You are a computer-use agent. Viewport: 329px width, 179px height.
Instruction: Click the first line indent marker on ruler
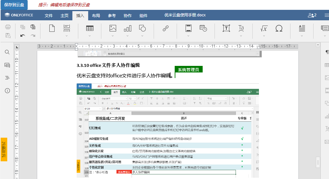coord(76,45)
